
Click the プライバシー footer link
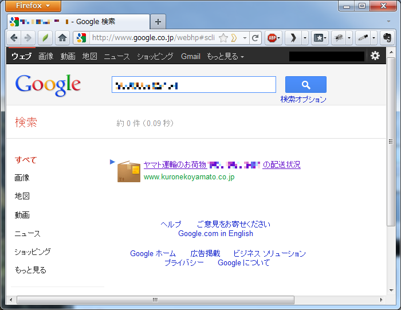[184, 262]
